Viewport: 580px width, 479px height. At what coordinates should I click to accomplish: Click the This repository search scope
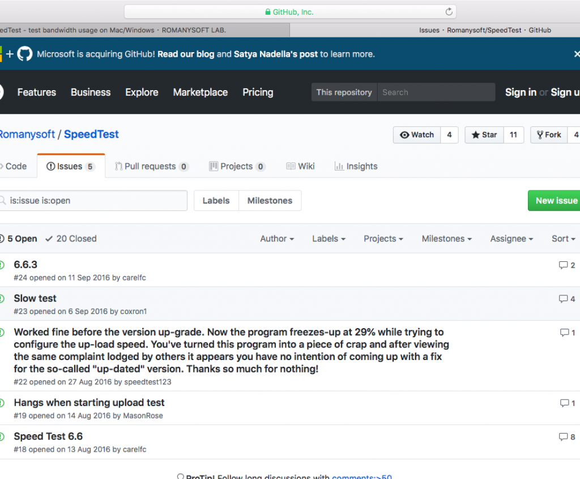[x=344, y=92]
